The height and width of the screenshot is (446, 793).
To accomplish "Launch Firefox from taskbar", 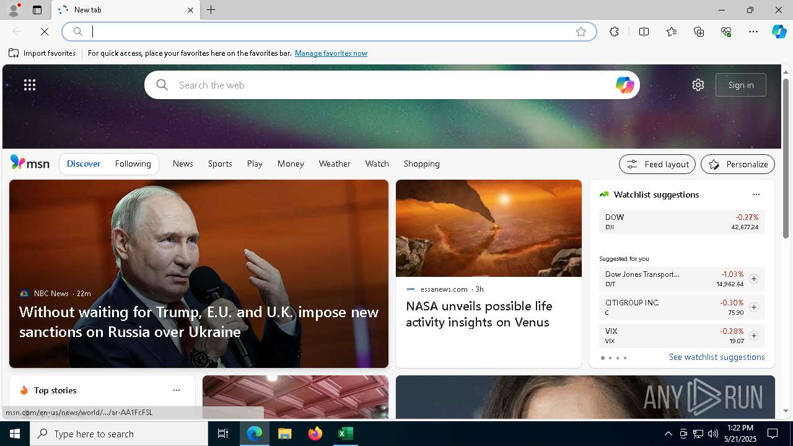I will [x=315, y=434].
